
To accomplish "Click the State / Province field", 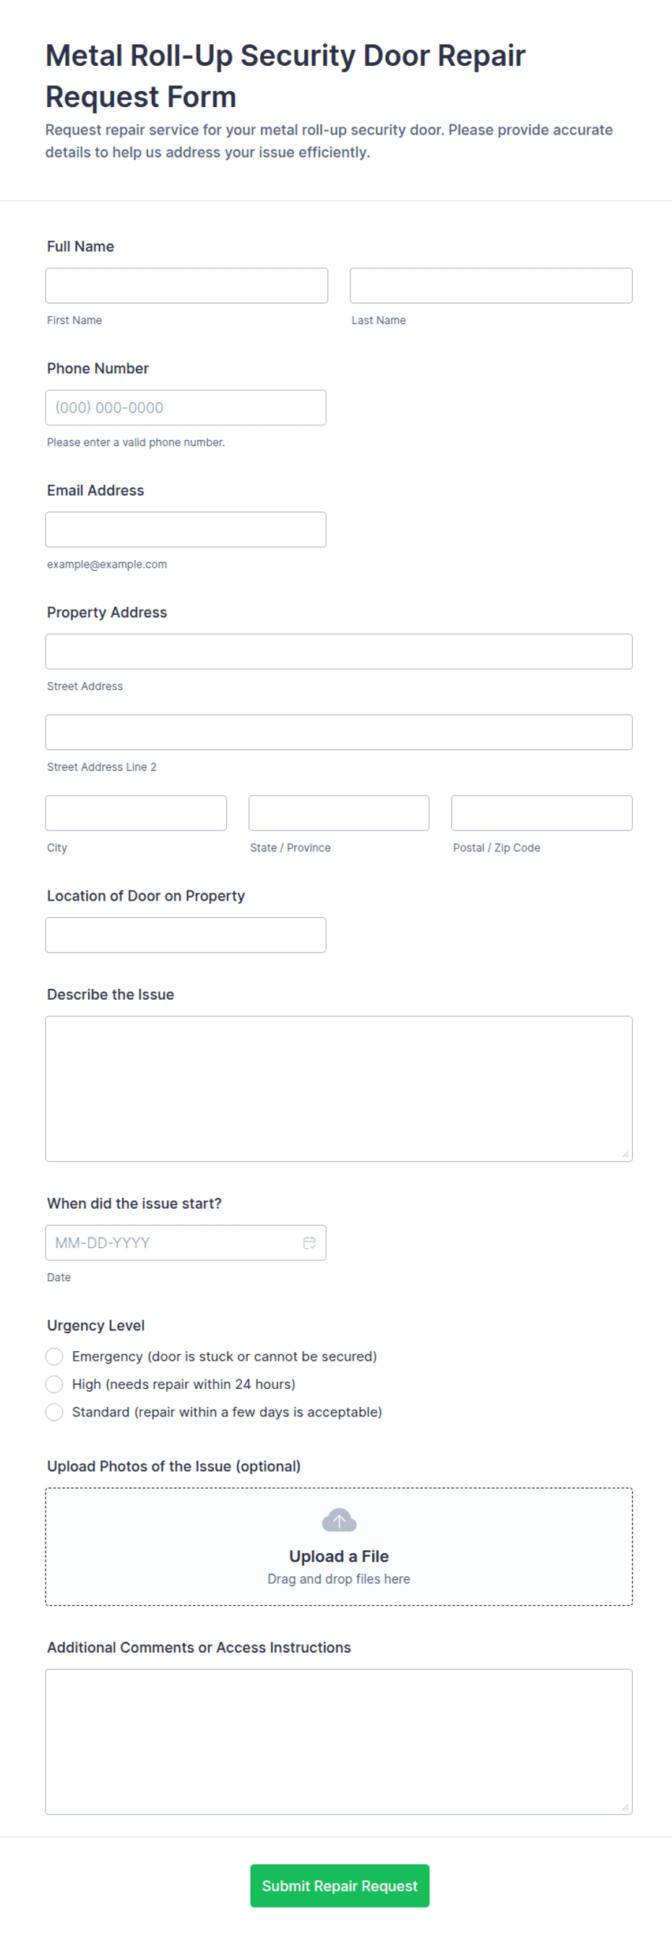I will [x=339, y=813].
